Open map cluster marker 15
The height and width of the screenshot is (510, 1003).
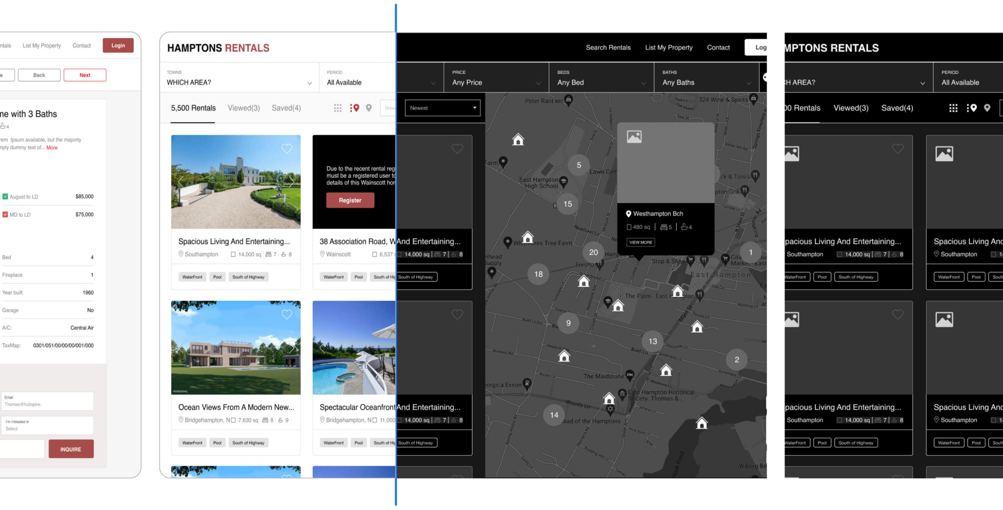tap(568, 204)
